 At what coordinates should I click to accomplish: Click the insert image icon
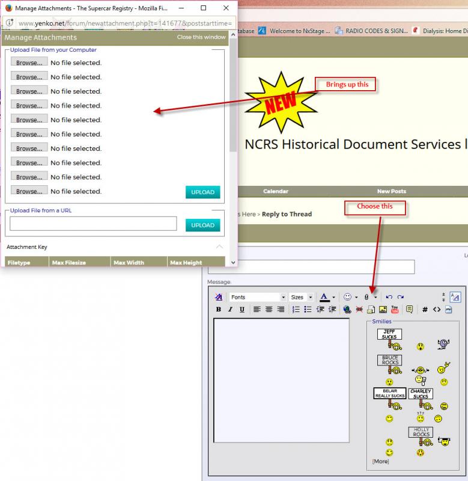[383, 310]
